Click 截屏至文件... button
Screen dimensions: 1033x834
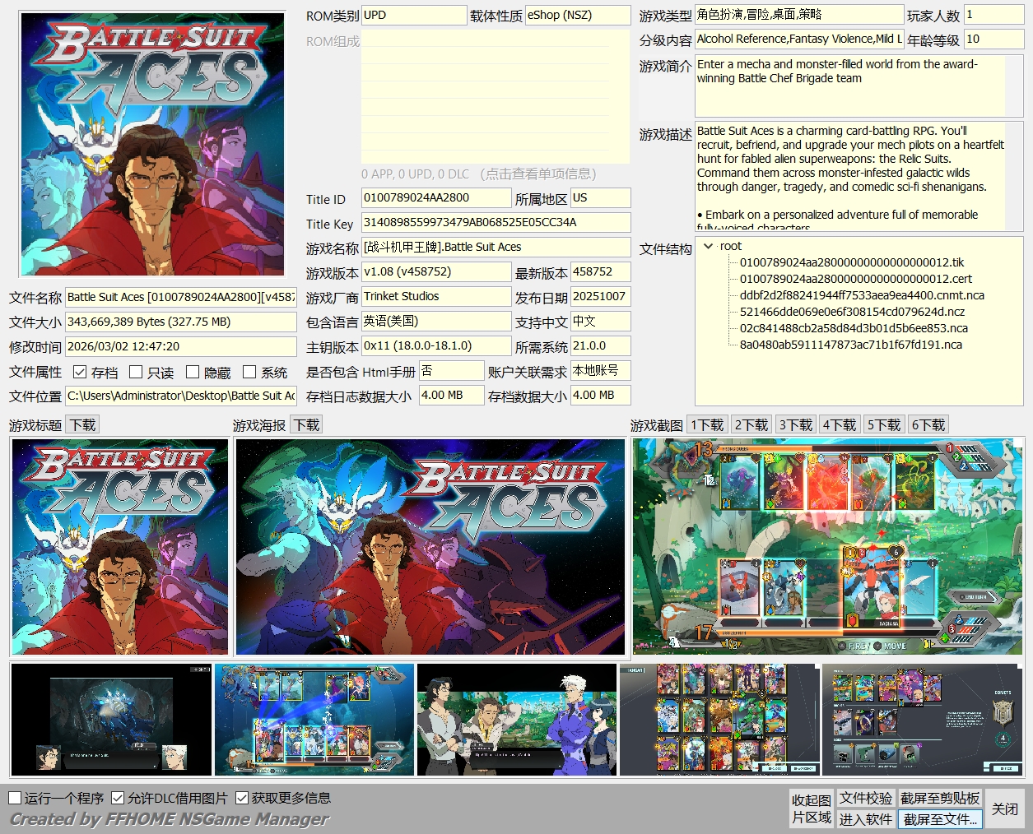[x=940, y=819]
